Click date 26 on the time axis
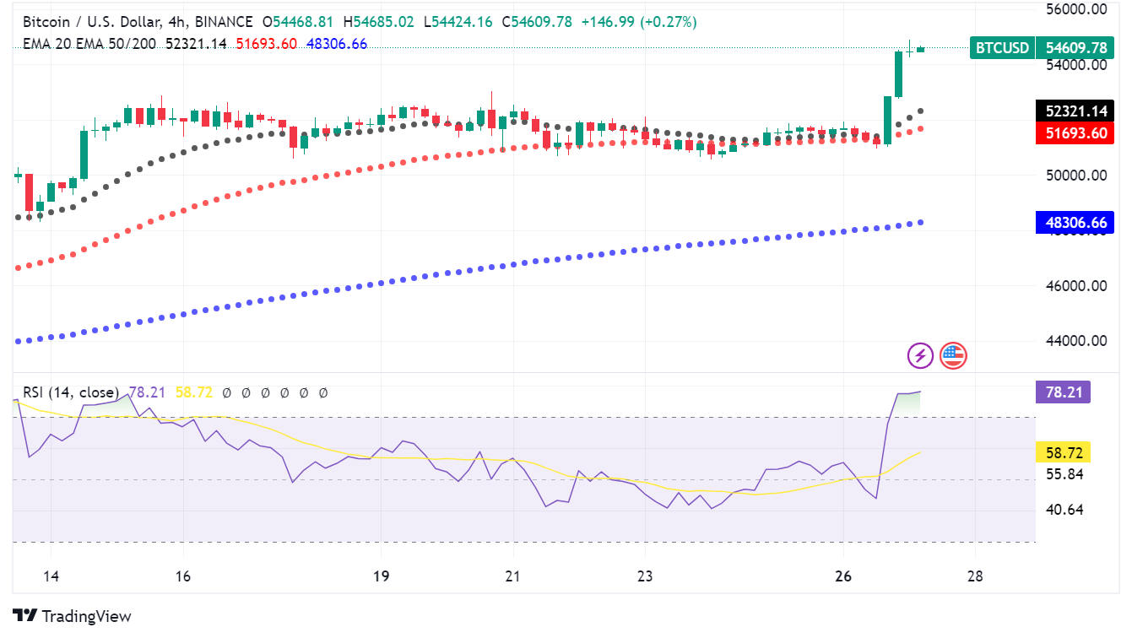The height and width of the screenshot is (638, 1132). pyautogui.click(x=842, y=577)
